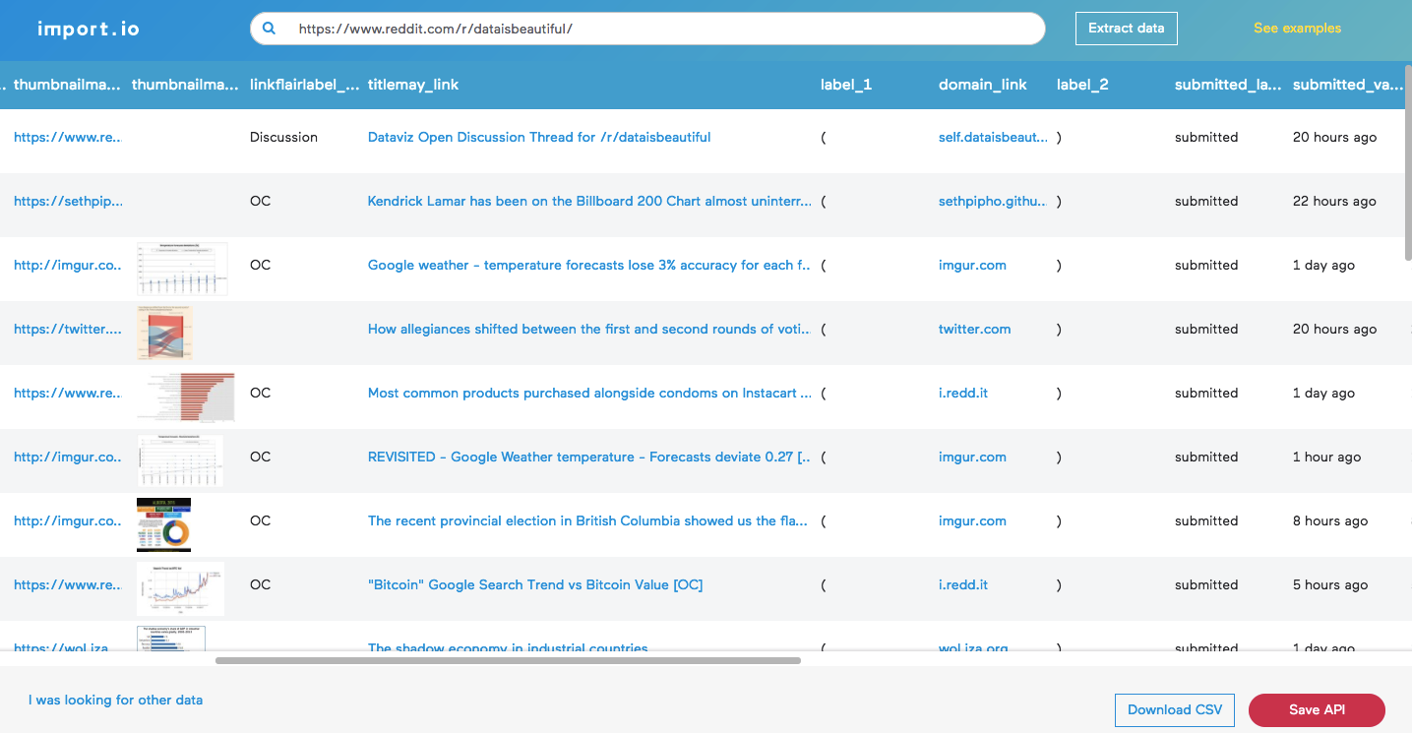Open the Kendrick Lamar Billboard 200 link
The image size is (1412, 733).
coord(589,202)
